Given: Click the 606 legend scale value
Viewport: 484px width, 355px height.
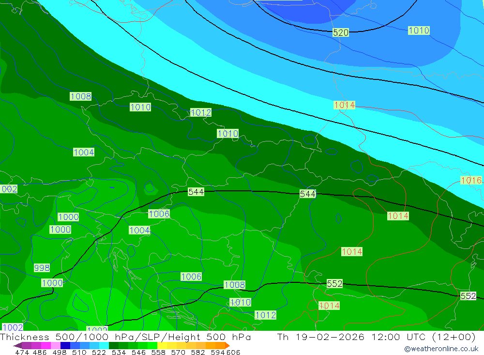Looking at the screenshot, I should pyautogui.click(x=233, y=352).
